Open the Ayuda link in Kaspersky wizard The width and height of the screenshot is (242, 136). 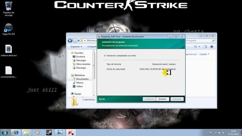(102, 99)
